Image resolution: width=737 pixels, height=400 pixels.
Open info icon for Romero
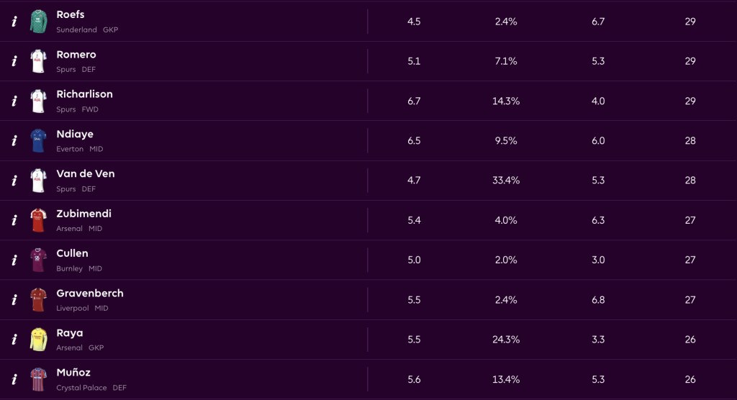pyautogui.click(x=14, y=61)
